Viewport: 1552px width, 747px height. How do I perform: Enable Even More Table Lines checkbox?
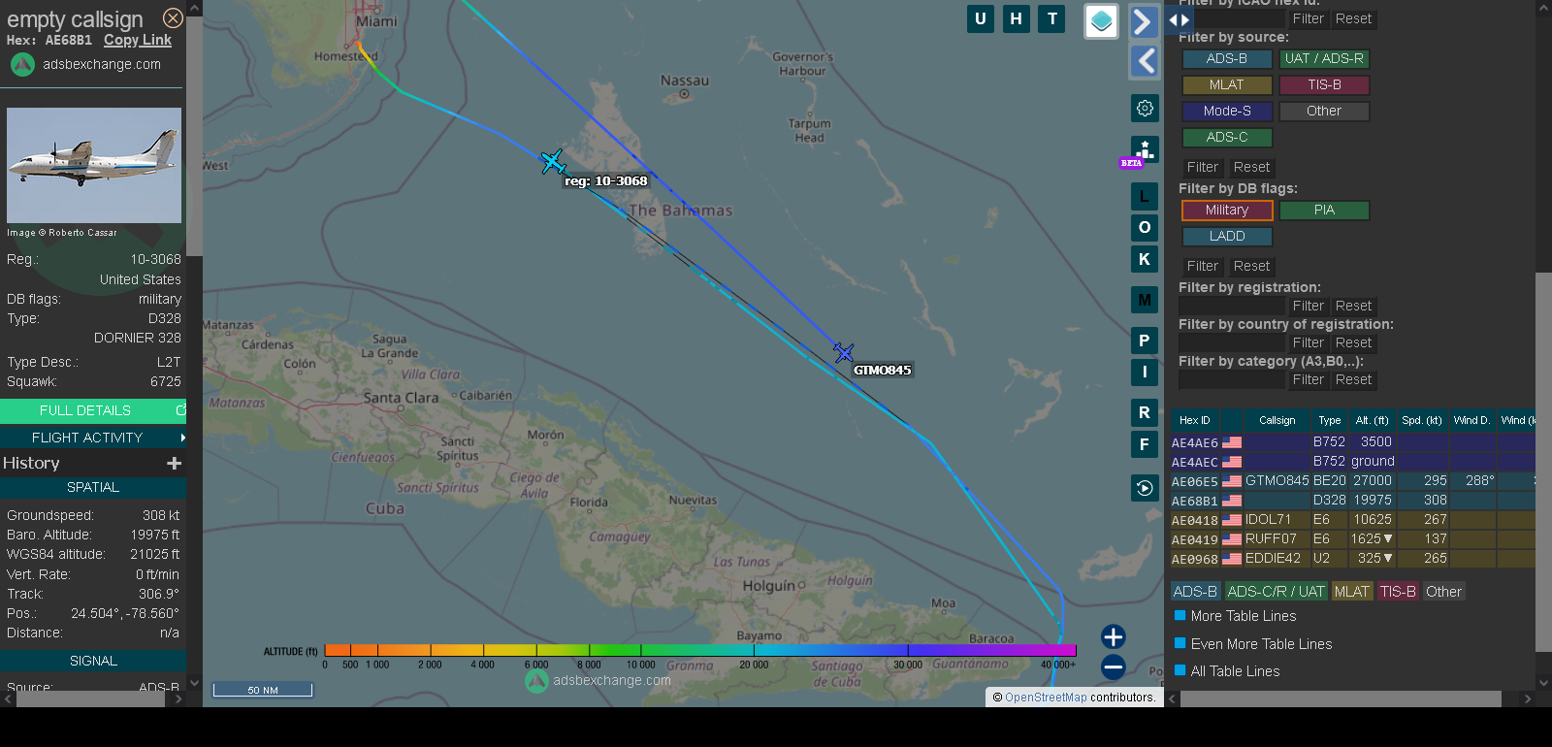(1180, 643)
